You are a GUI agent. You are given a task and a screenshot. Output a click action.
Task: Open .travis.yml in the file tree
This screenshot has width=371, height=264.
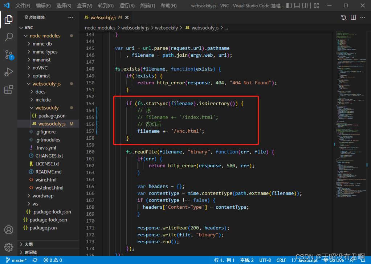tap(48, 148)
